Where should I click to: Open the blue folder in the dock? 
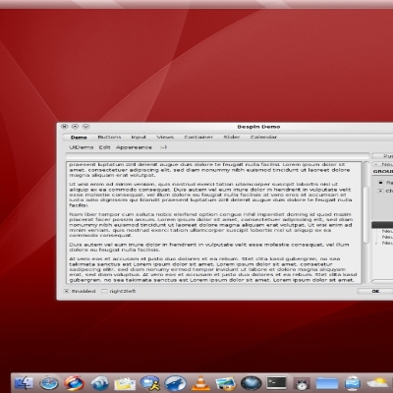327,383
